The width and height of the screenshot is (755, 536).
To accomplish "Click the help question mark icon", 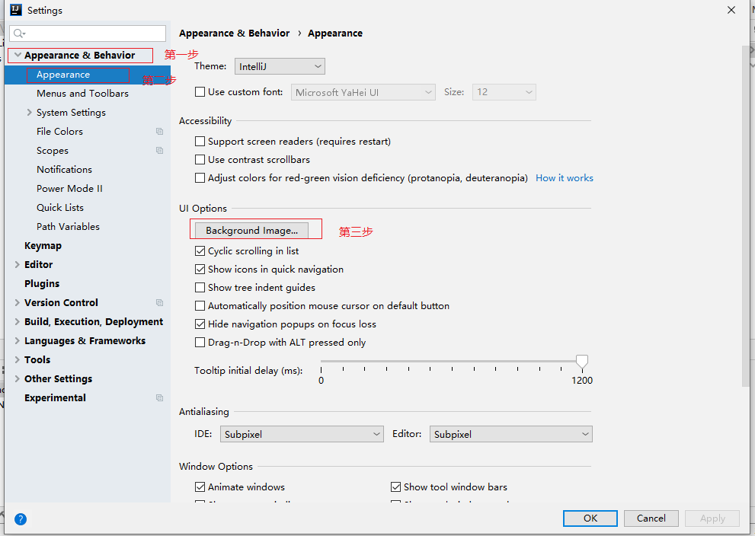I will click(21, 519).
